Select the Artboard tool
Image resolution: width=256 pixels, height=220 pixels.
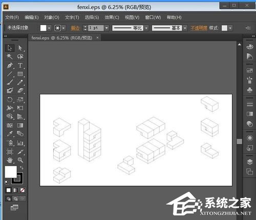[10, 151]
